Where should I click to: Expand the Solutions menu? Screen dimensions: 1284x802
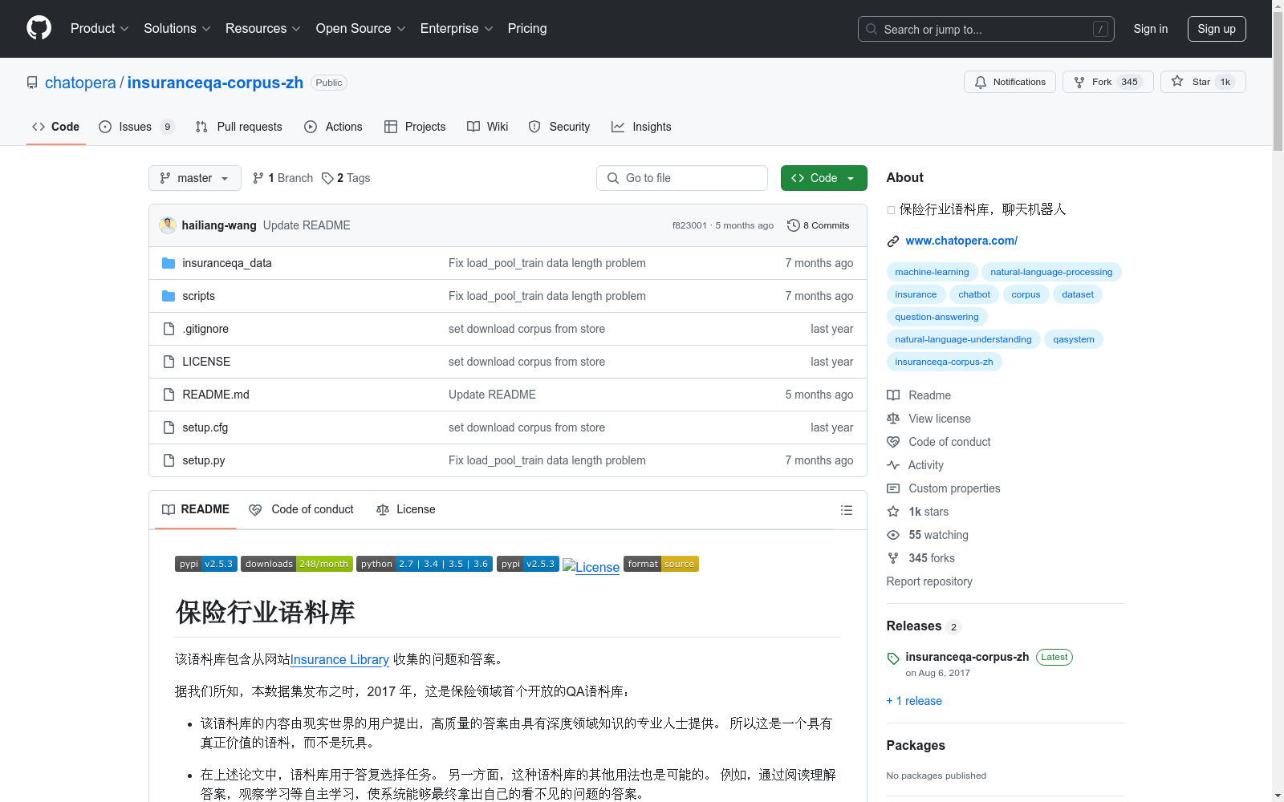click(x=177, y=28)
